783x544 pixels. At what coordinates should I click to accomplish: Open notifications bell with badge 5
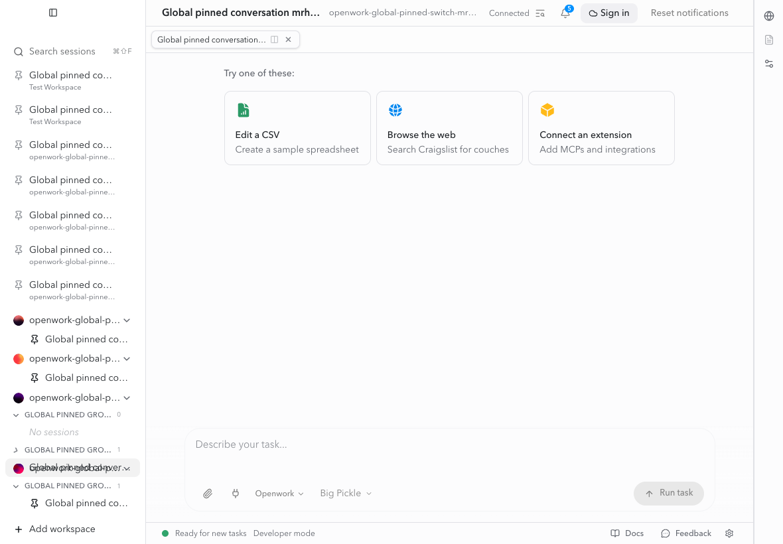click(566, 13)
